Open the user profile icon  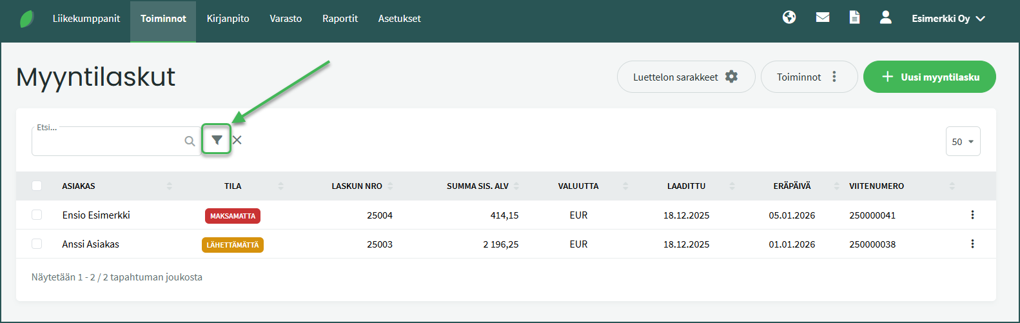(886, 17)
